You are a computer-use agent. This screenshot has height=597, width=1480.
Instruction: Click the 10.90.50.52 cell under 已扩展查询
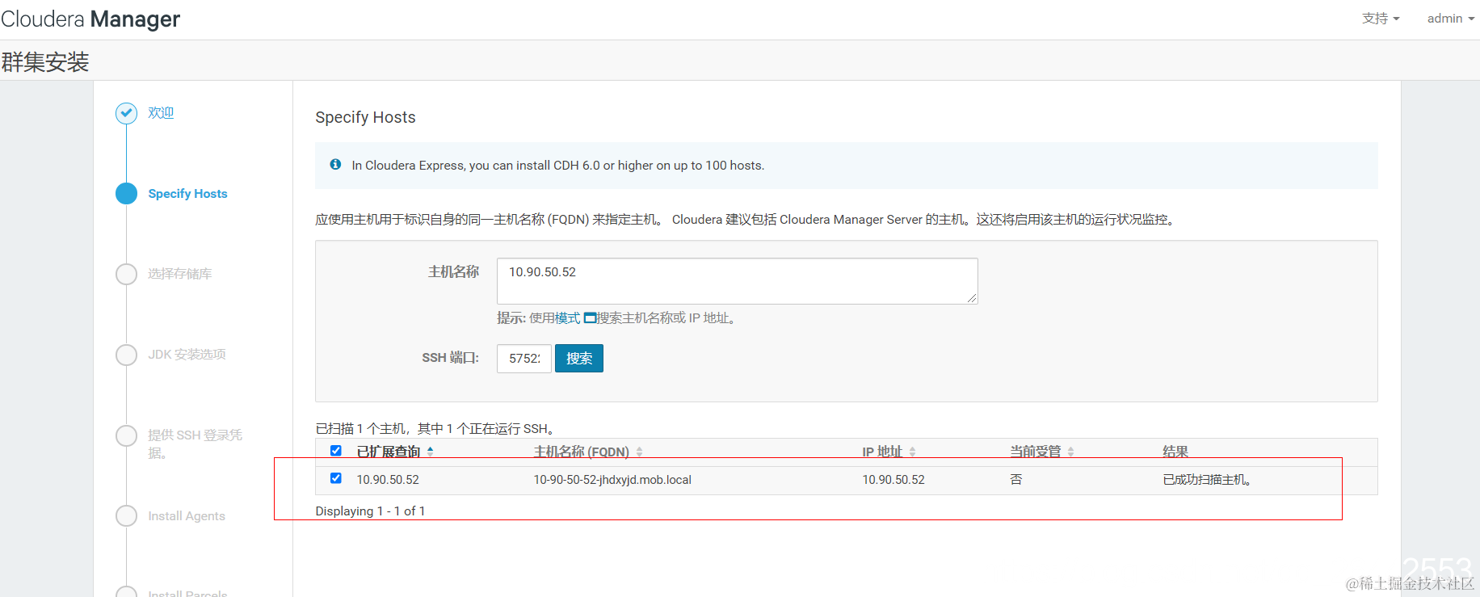(x=388, y=480)
